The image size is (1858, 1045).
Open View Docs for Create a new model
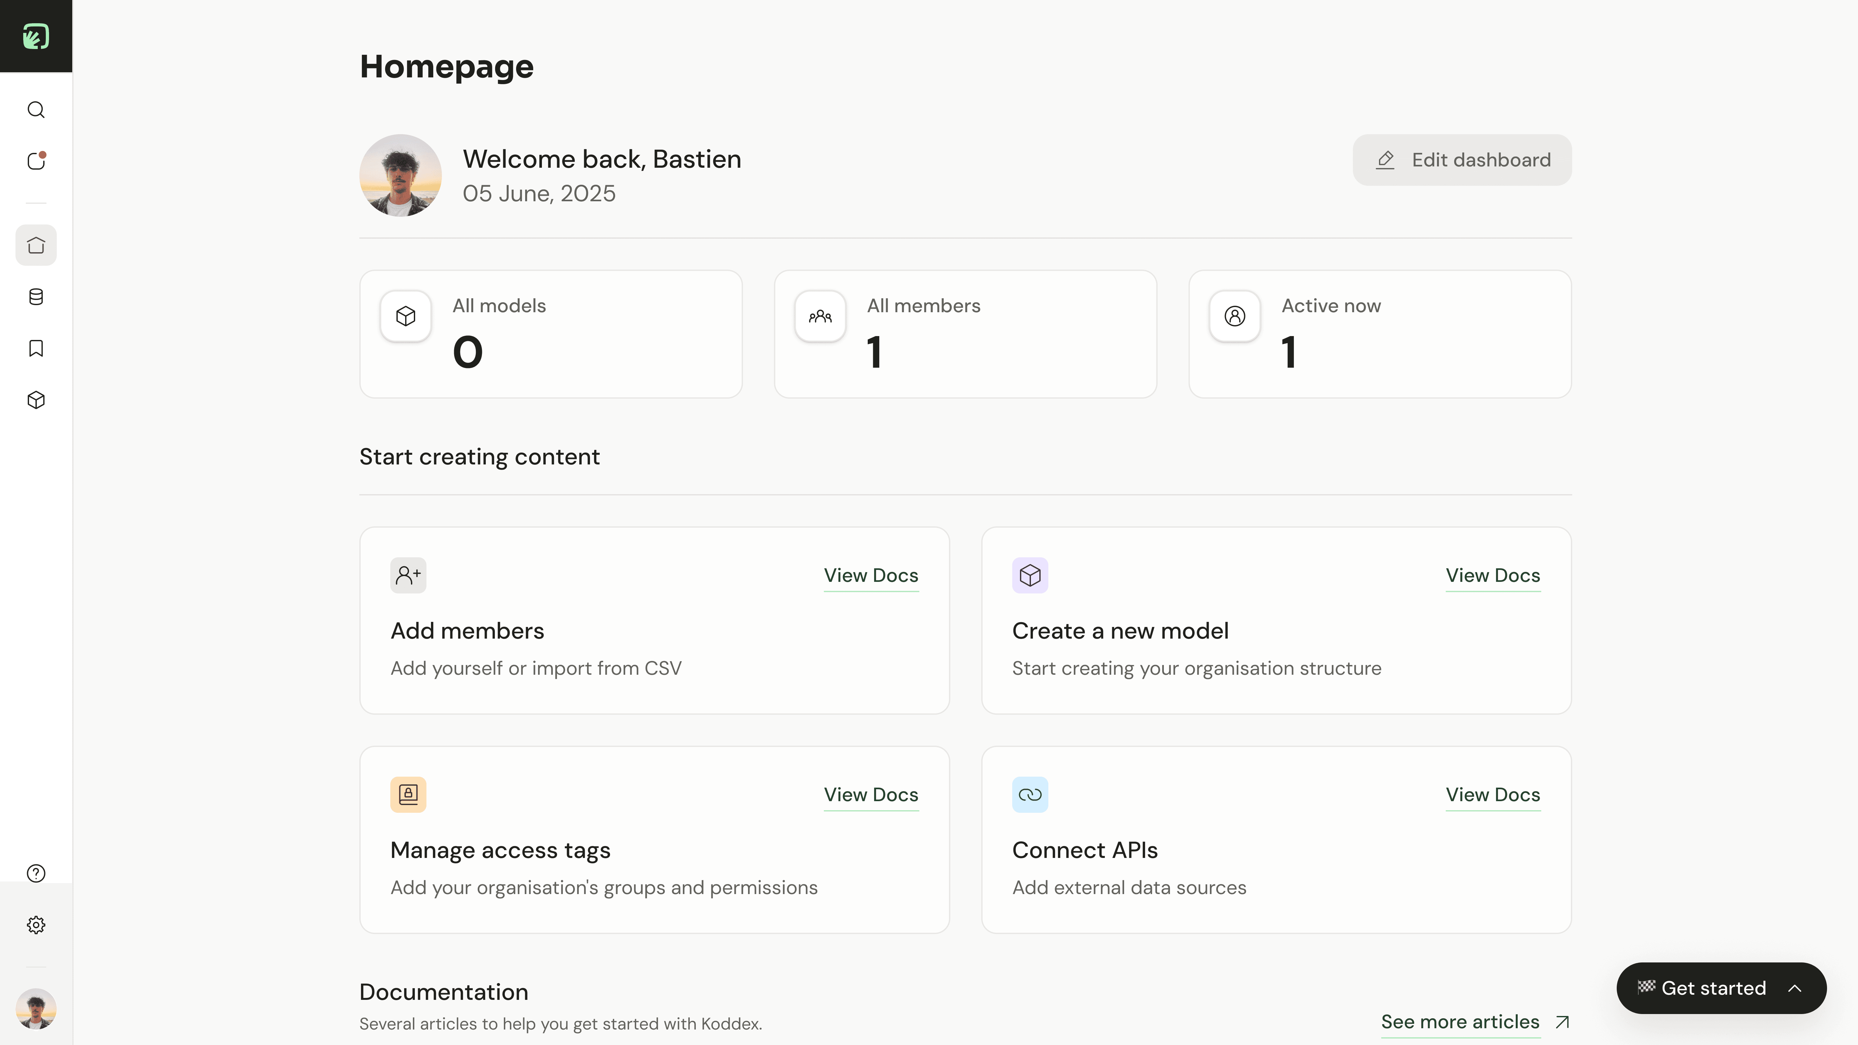point(1492,575)
